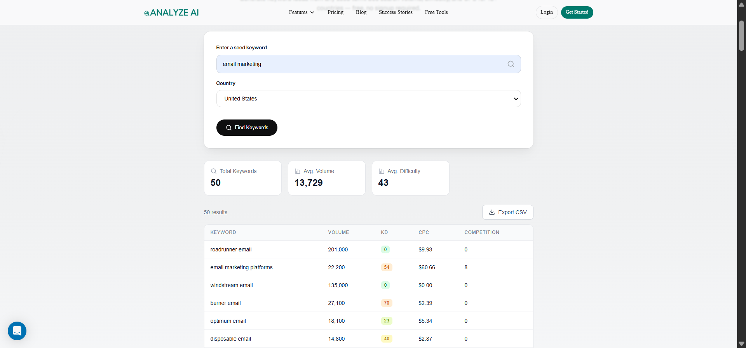Image resolution: width=746 pixels, height=348 pixels.
Task: Click the '50 results' label
Action: pos(216,212)
